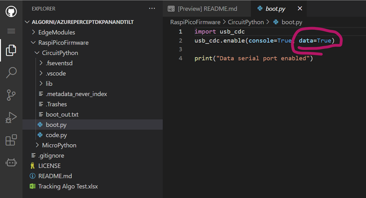The image size is (366, 198).
Task: Open the robot-face icon in activity bar
Action: (x=11, y=162)
